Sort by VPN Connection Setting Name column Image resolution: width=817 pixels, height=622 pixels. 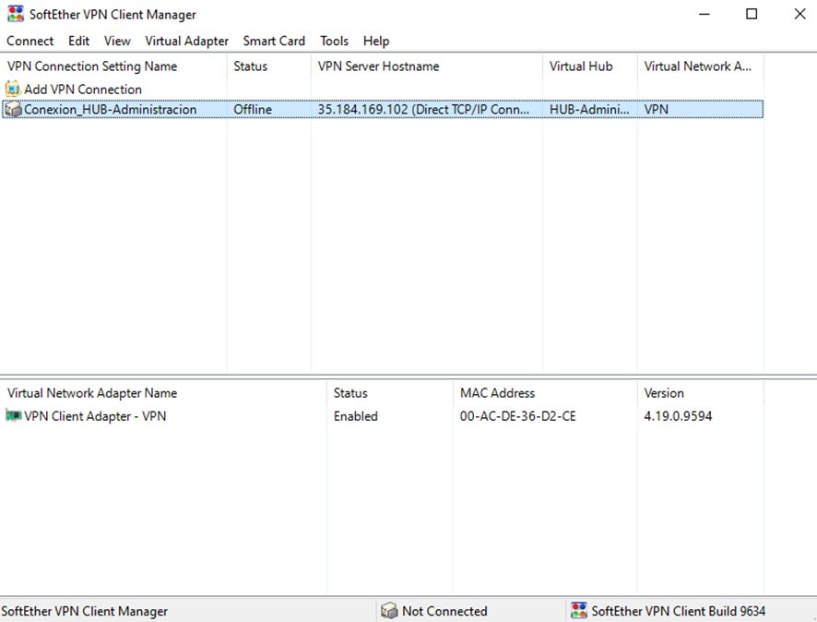[92, 66]
